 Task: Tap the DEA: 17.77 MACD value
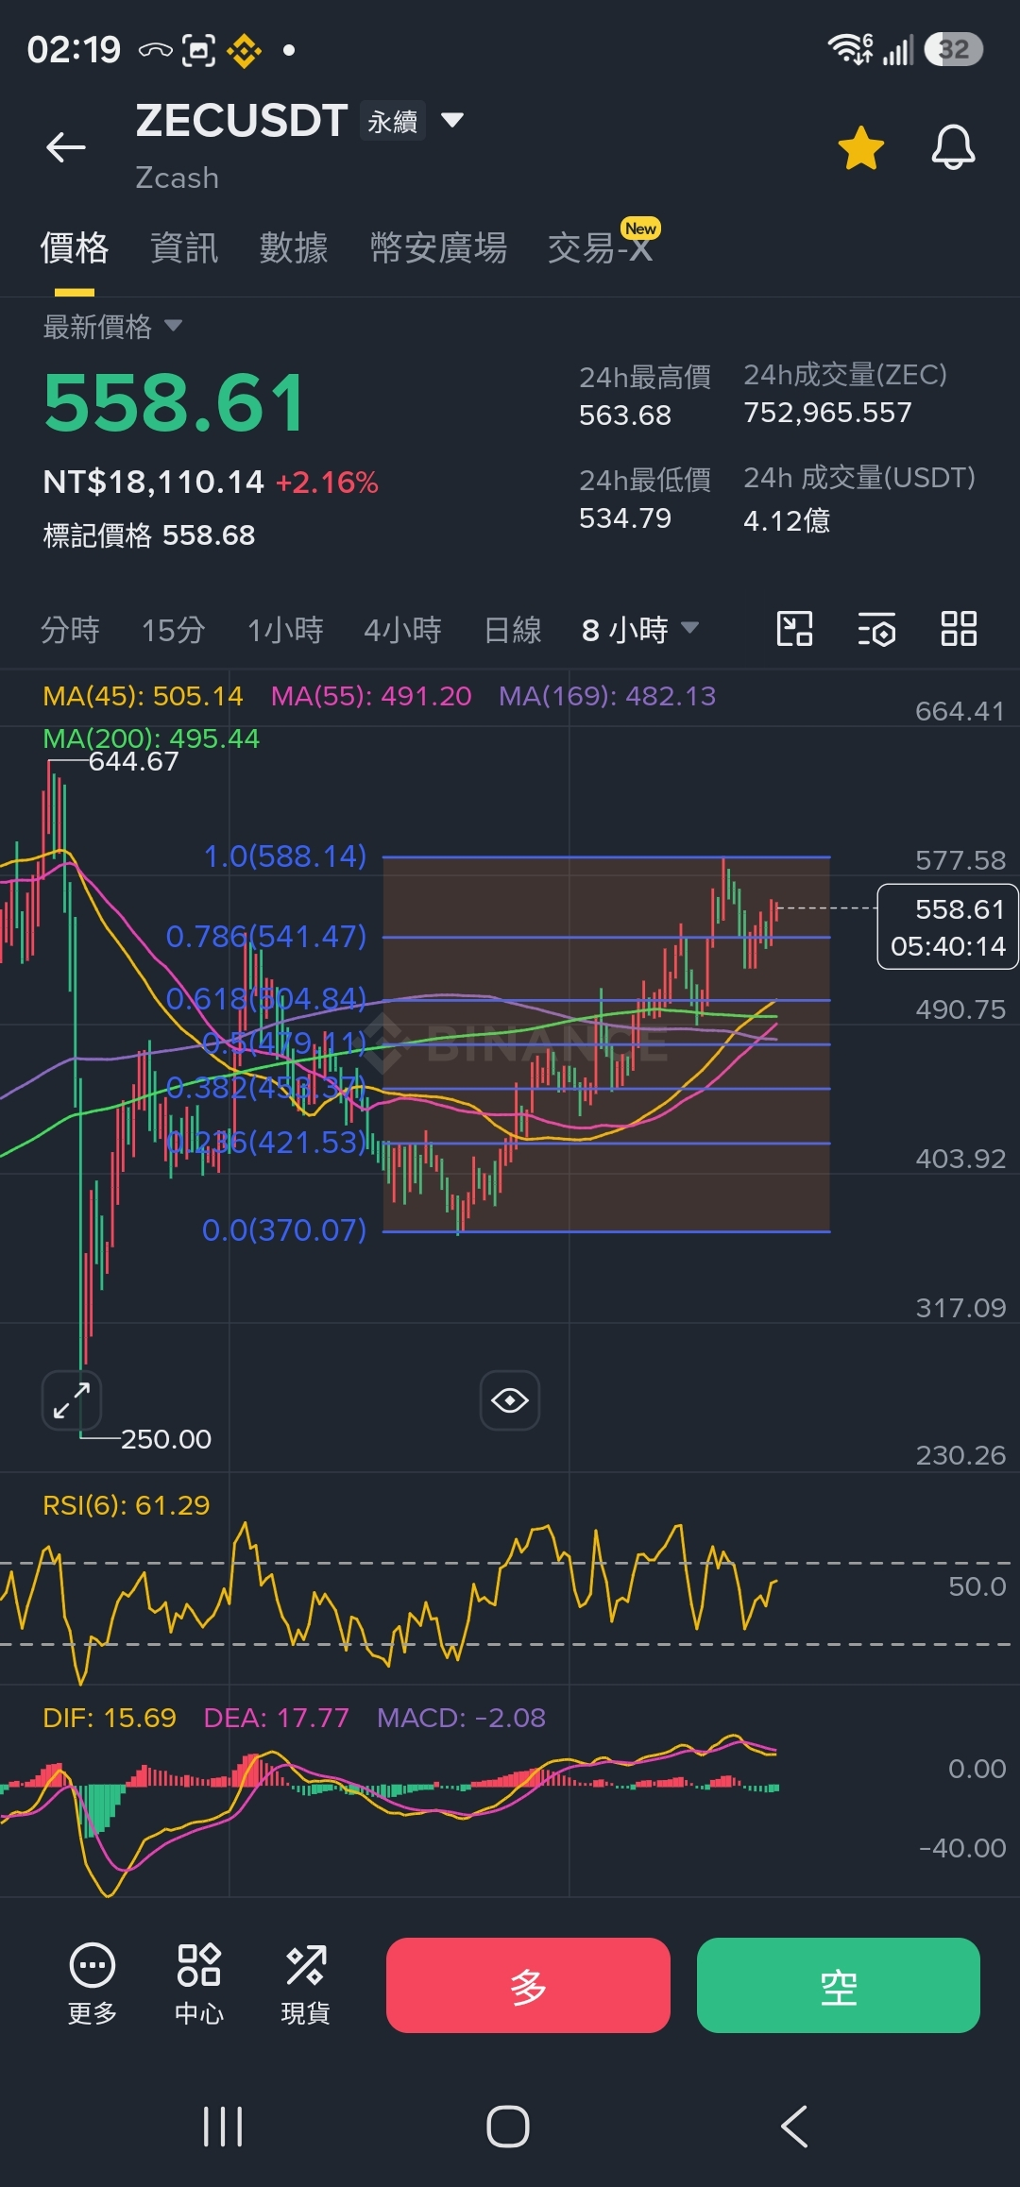[277, 1718]
